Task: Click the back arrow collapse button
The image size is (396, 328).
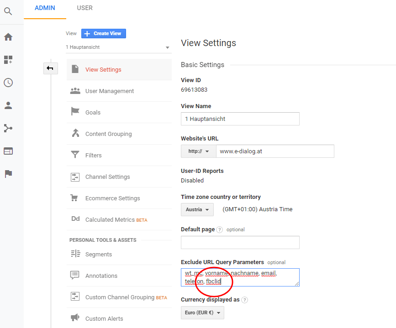Action: [50, 68]
